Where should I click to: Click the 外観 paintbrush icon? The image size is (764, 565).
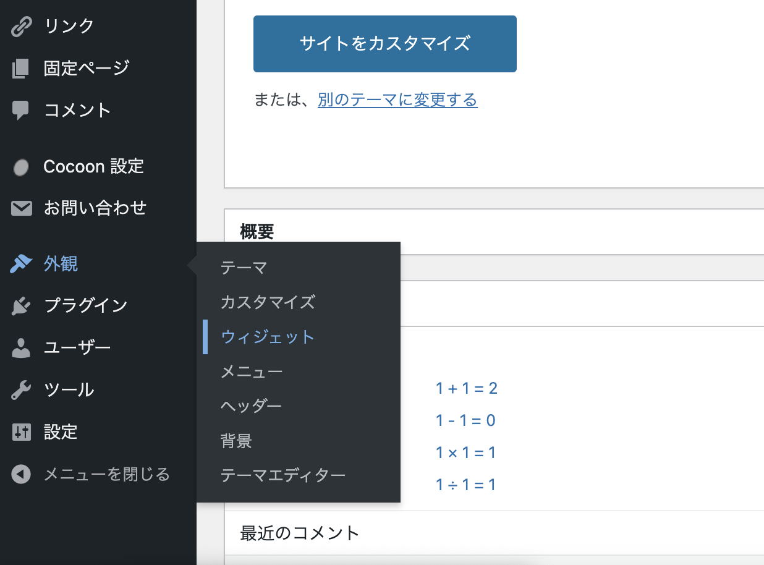(x=21, y=264)
